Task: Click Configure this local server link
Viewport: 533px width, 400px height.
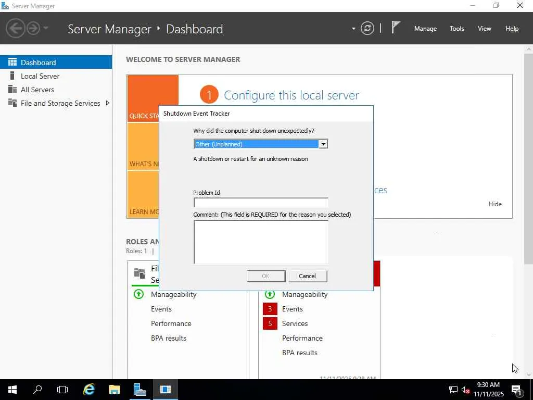Action: [x=291, y=95]
